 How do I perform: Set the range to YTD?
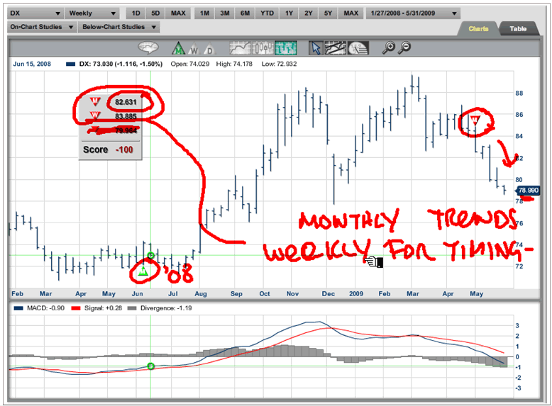point(267,13)
